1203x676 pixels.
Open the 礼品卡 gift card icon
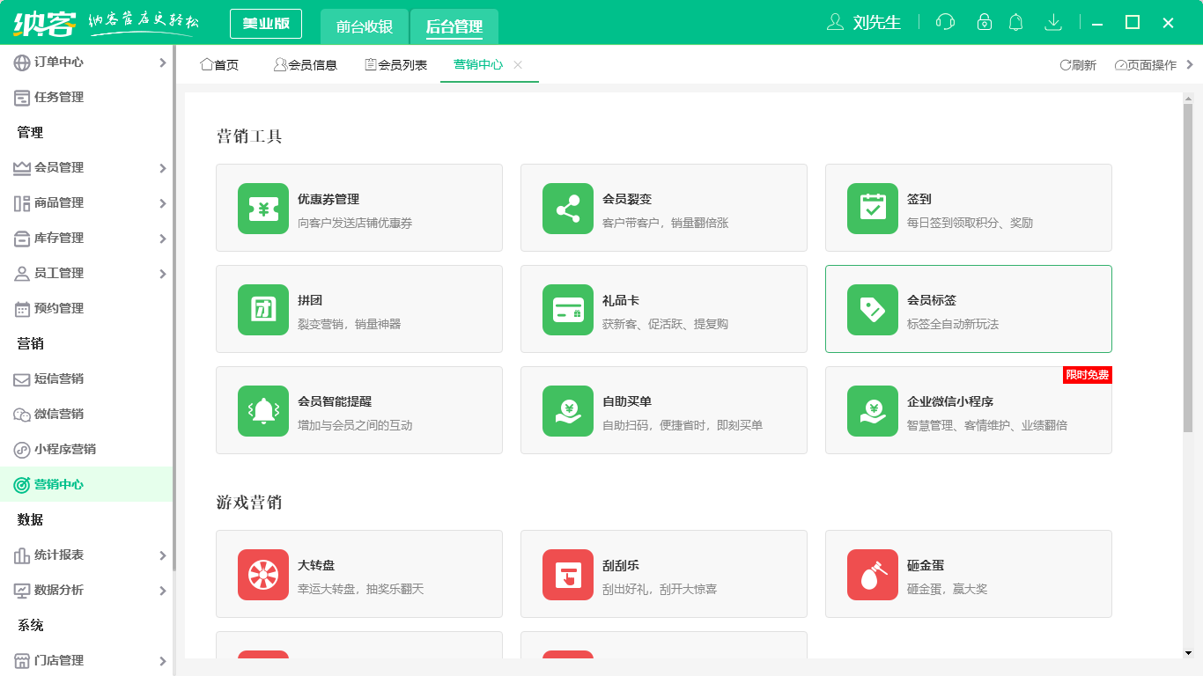(x=567, y=309)
